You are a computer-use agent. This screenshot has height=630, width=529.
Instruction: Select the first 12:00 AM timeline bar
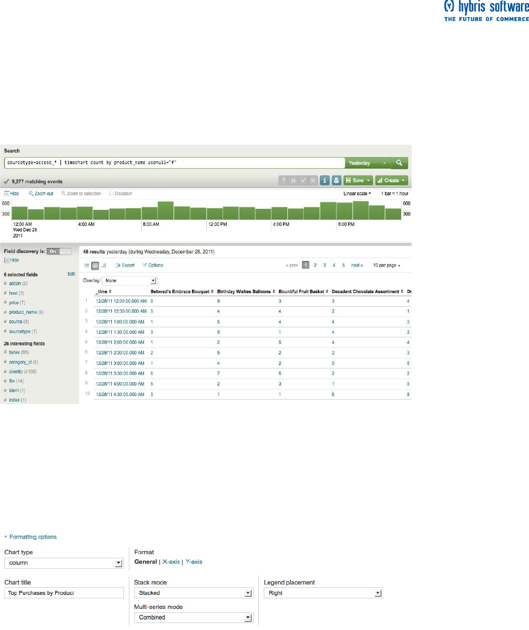(x=20, y=213)
